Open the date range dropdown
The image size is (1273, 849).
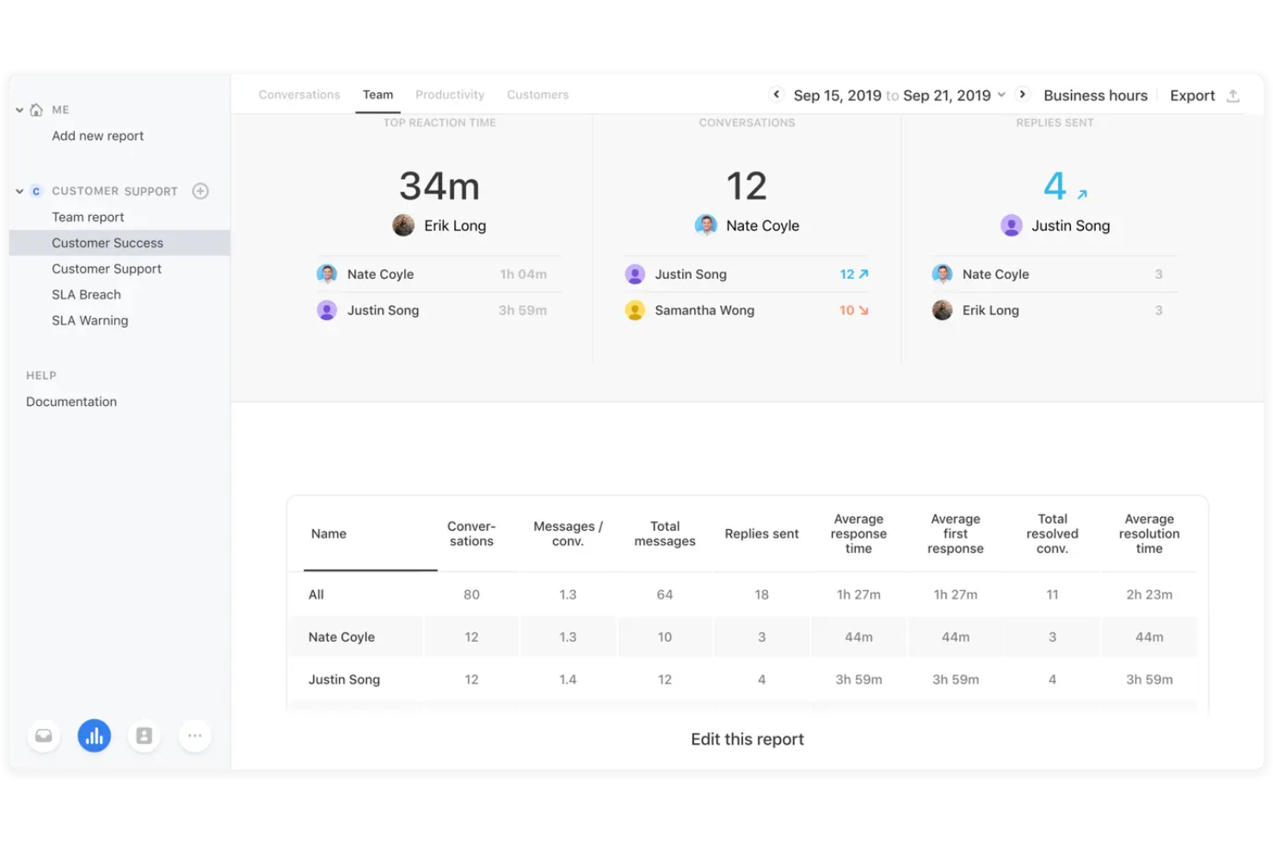click(1001, 95)
